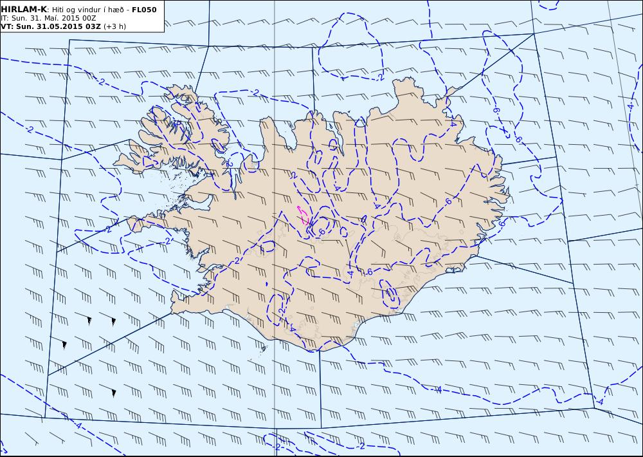Screen dimensions: 643x457
Task: Click the VT: Sun. 31.05.2015 03Z valid time
Action: pos(51,26)
